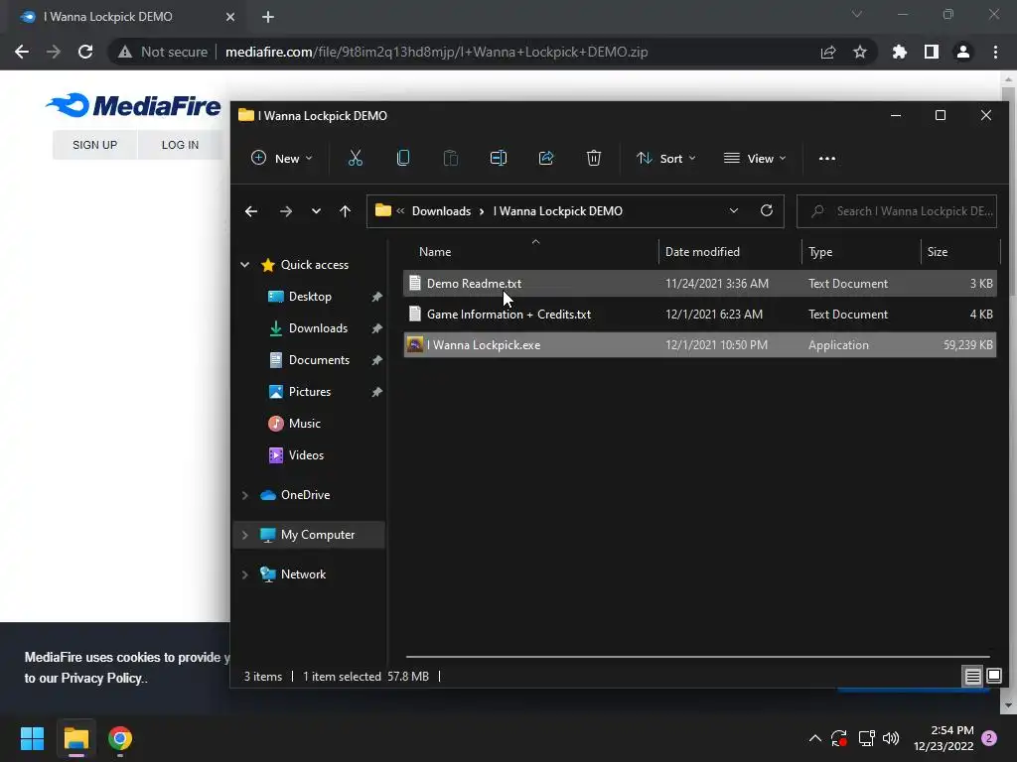Go forward in File Explorer navigation

[x=285, y=211]
